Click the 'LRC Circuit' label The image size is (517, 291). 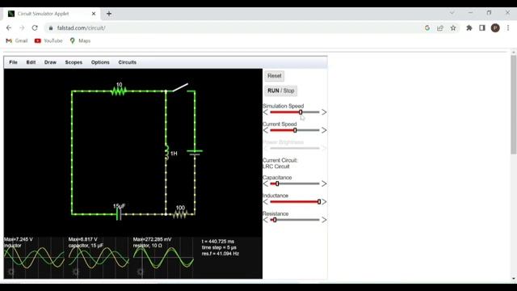point(276,167)
